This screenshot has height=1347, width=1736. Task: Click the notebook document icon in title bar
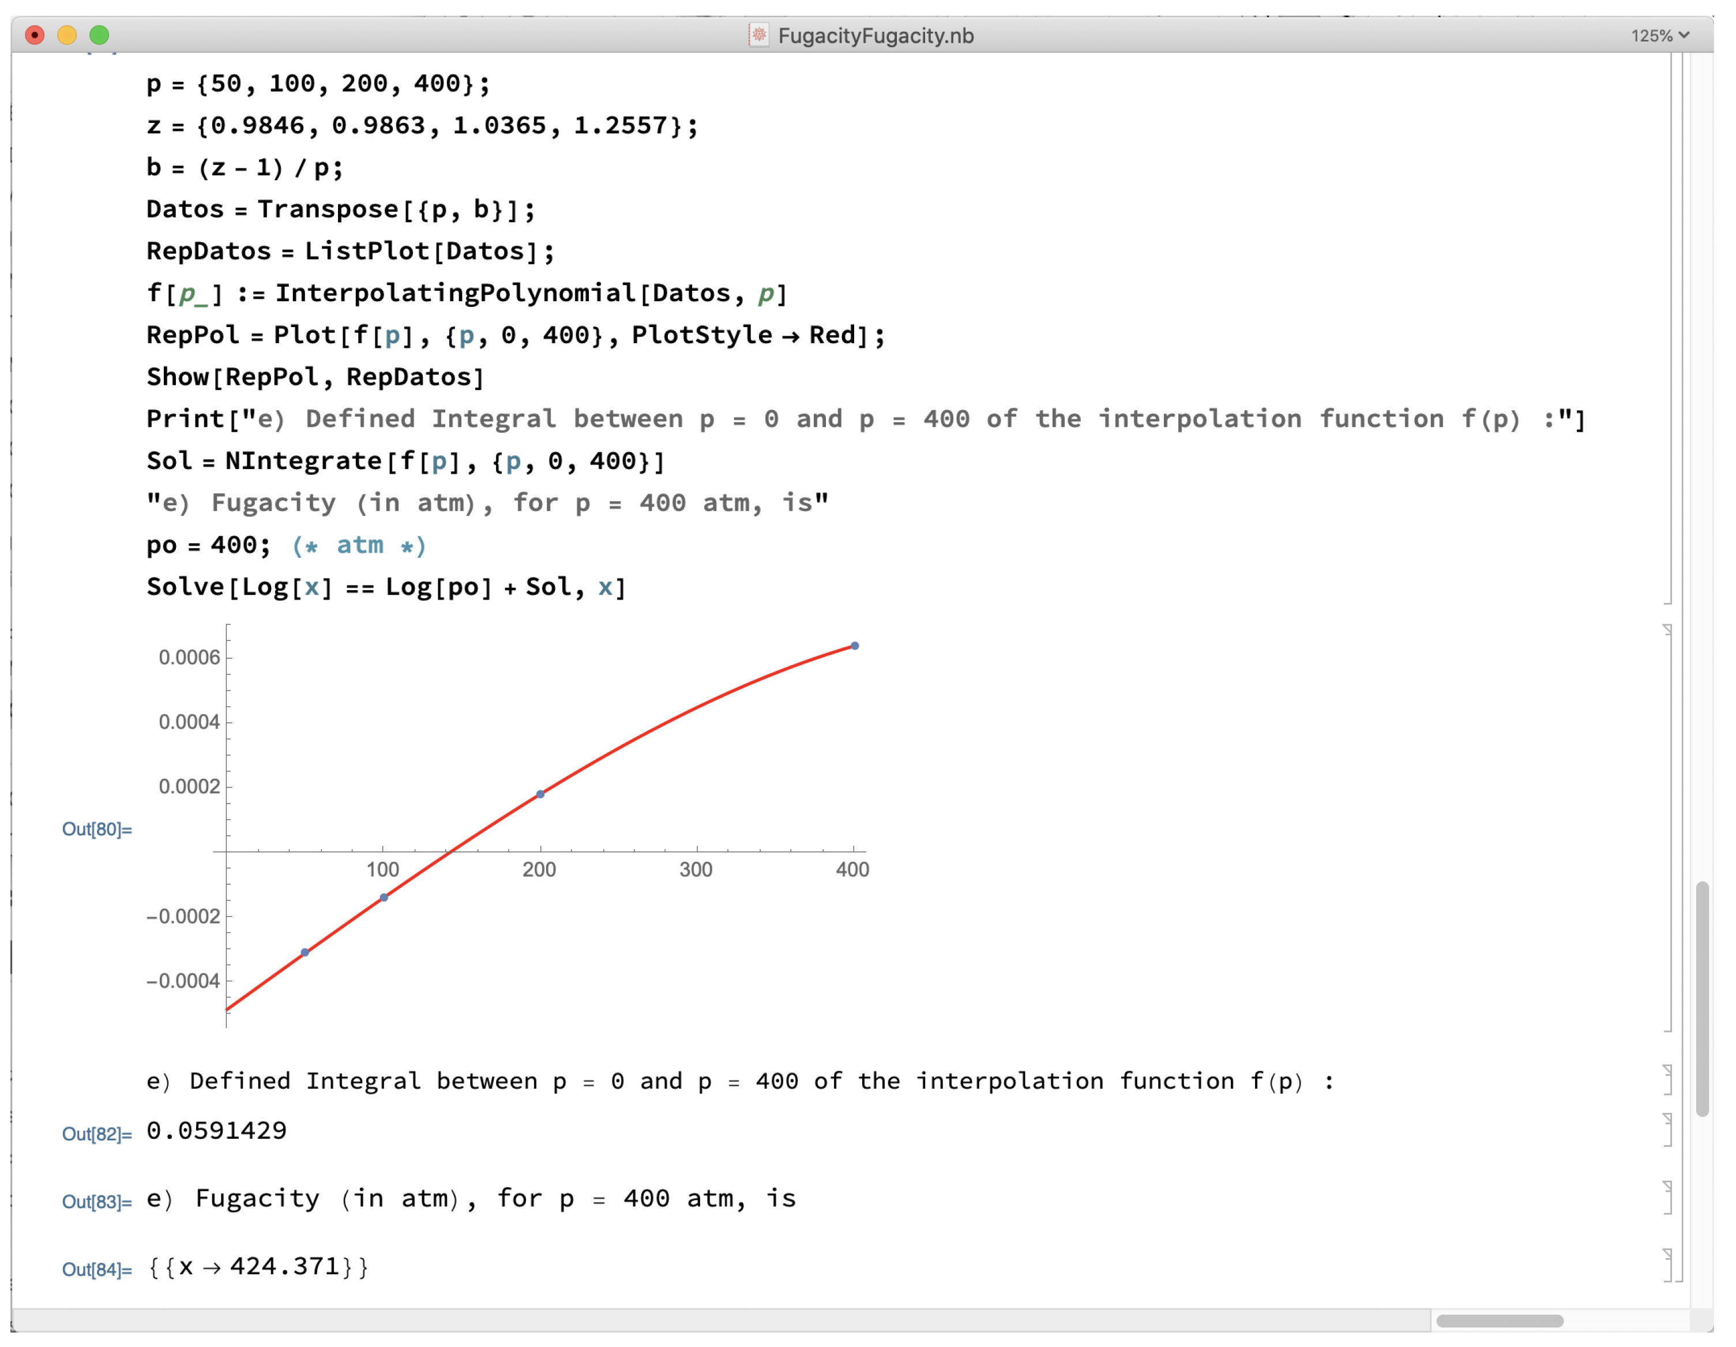(x=758, y=35)
